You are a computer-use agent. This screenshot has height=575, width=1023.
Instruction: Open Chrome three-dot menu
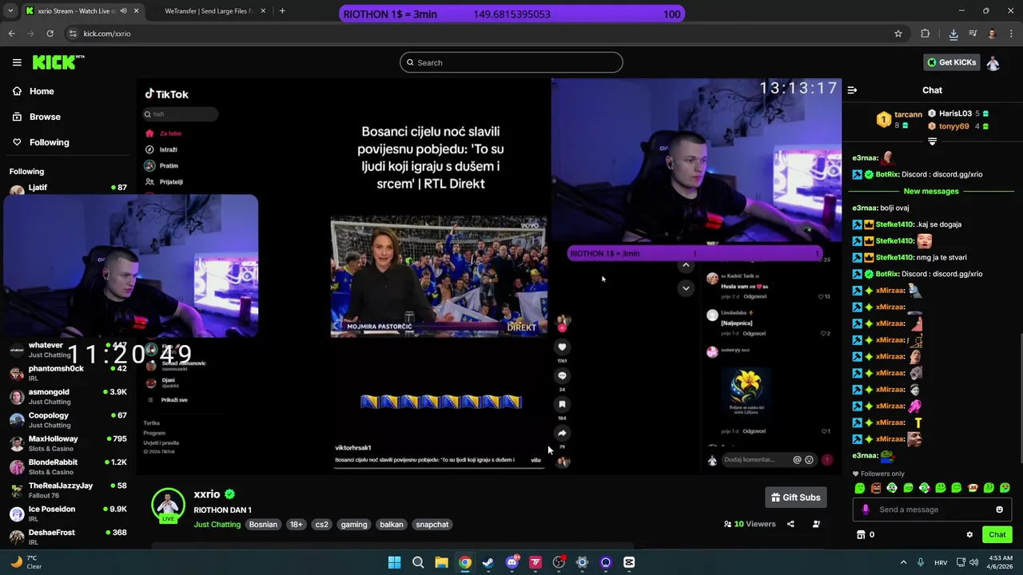pyautogui.click(x=1011, y=34)
